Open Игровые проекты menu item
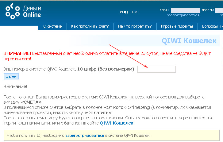The height and width of the screenshot is (142, 223). [177, 26]
